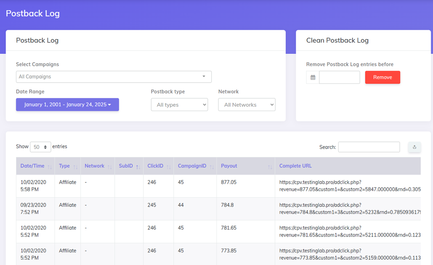Click the 09/23/2020 7:52 PM row date cell

pyautogui.click(x=33, y=209)
